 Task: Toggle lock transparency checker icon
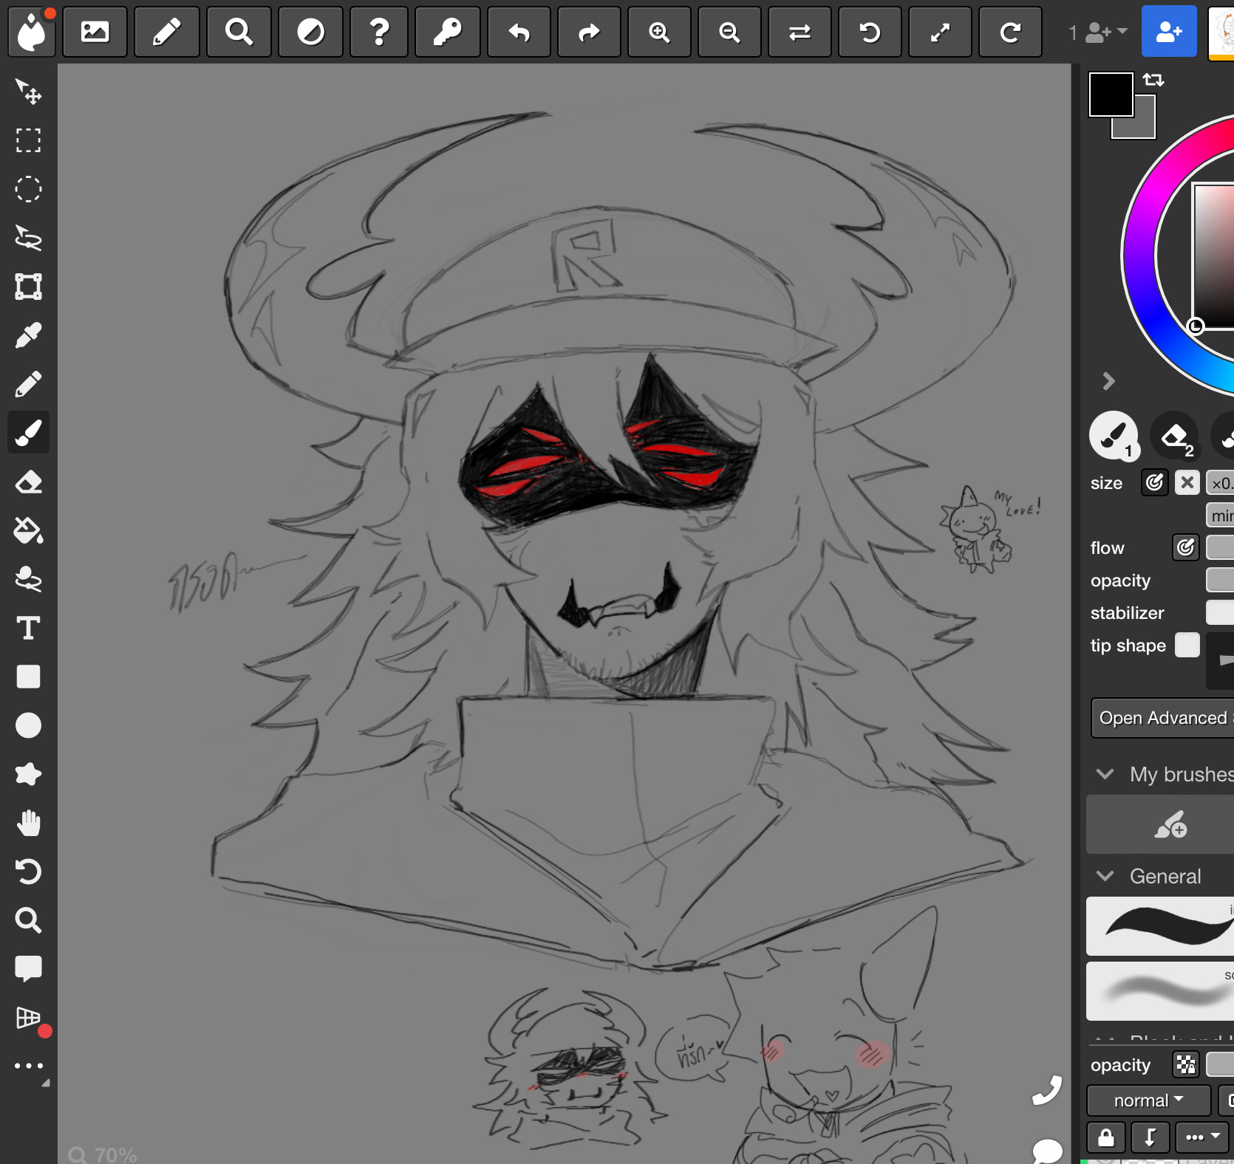[x=1185, y=1064]
